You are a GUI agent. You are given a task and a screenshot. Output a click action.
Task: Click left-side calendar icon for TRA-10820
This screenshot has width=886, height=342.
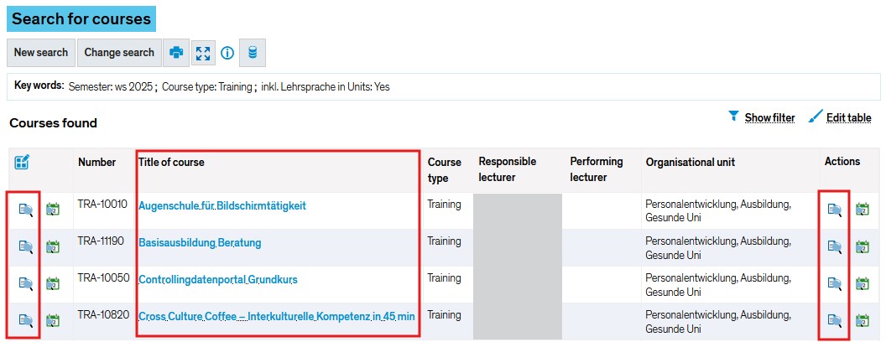pos(53,320)
